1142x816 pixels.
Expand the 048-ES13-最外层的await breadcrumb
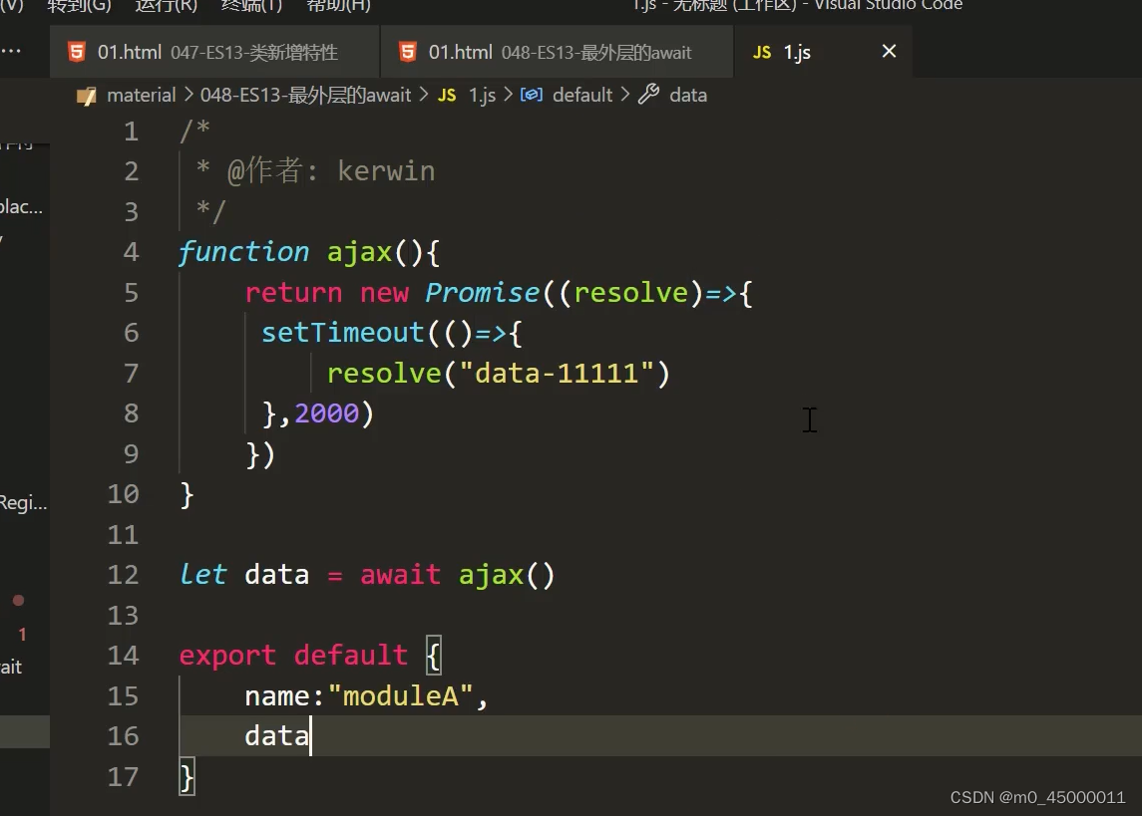[x=304, y=95]
